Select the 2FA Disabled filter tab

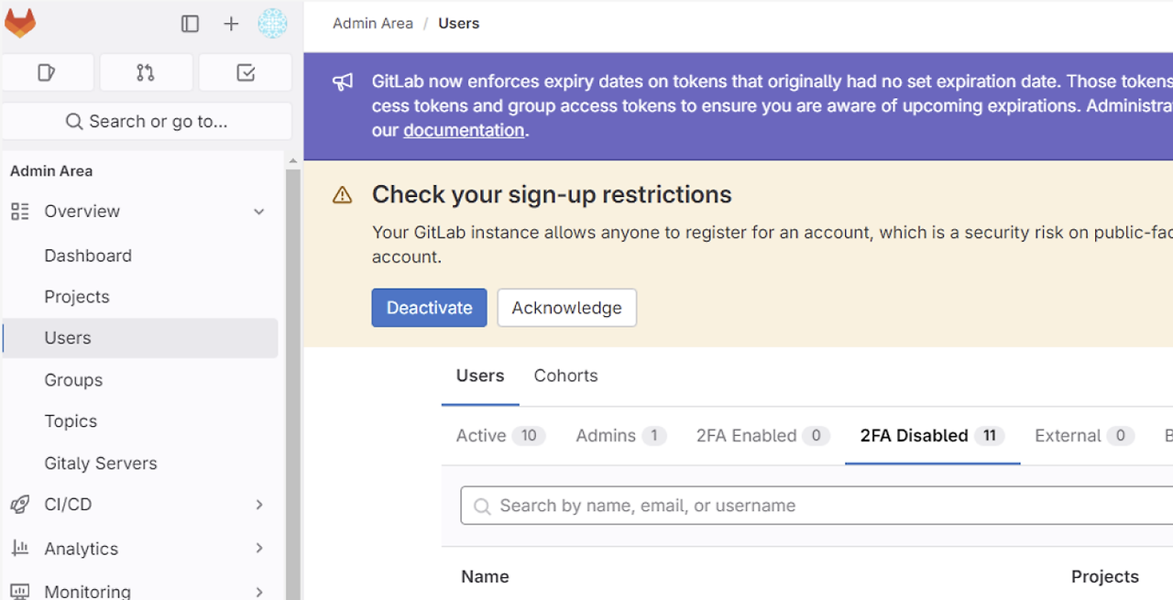932,436
